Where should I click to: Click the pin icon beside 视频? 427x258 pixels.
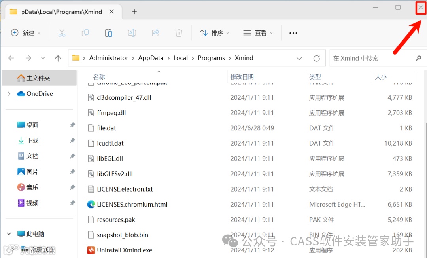click(x=72, y=203)
